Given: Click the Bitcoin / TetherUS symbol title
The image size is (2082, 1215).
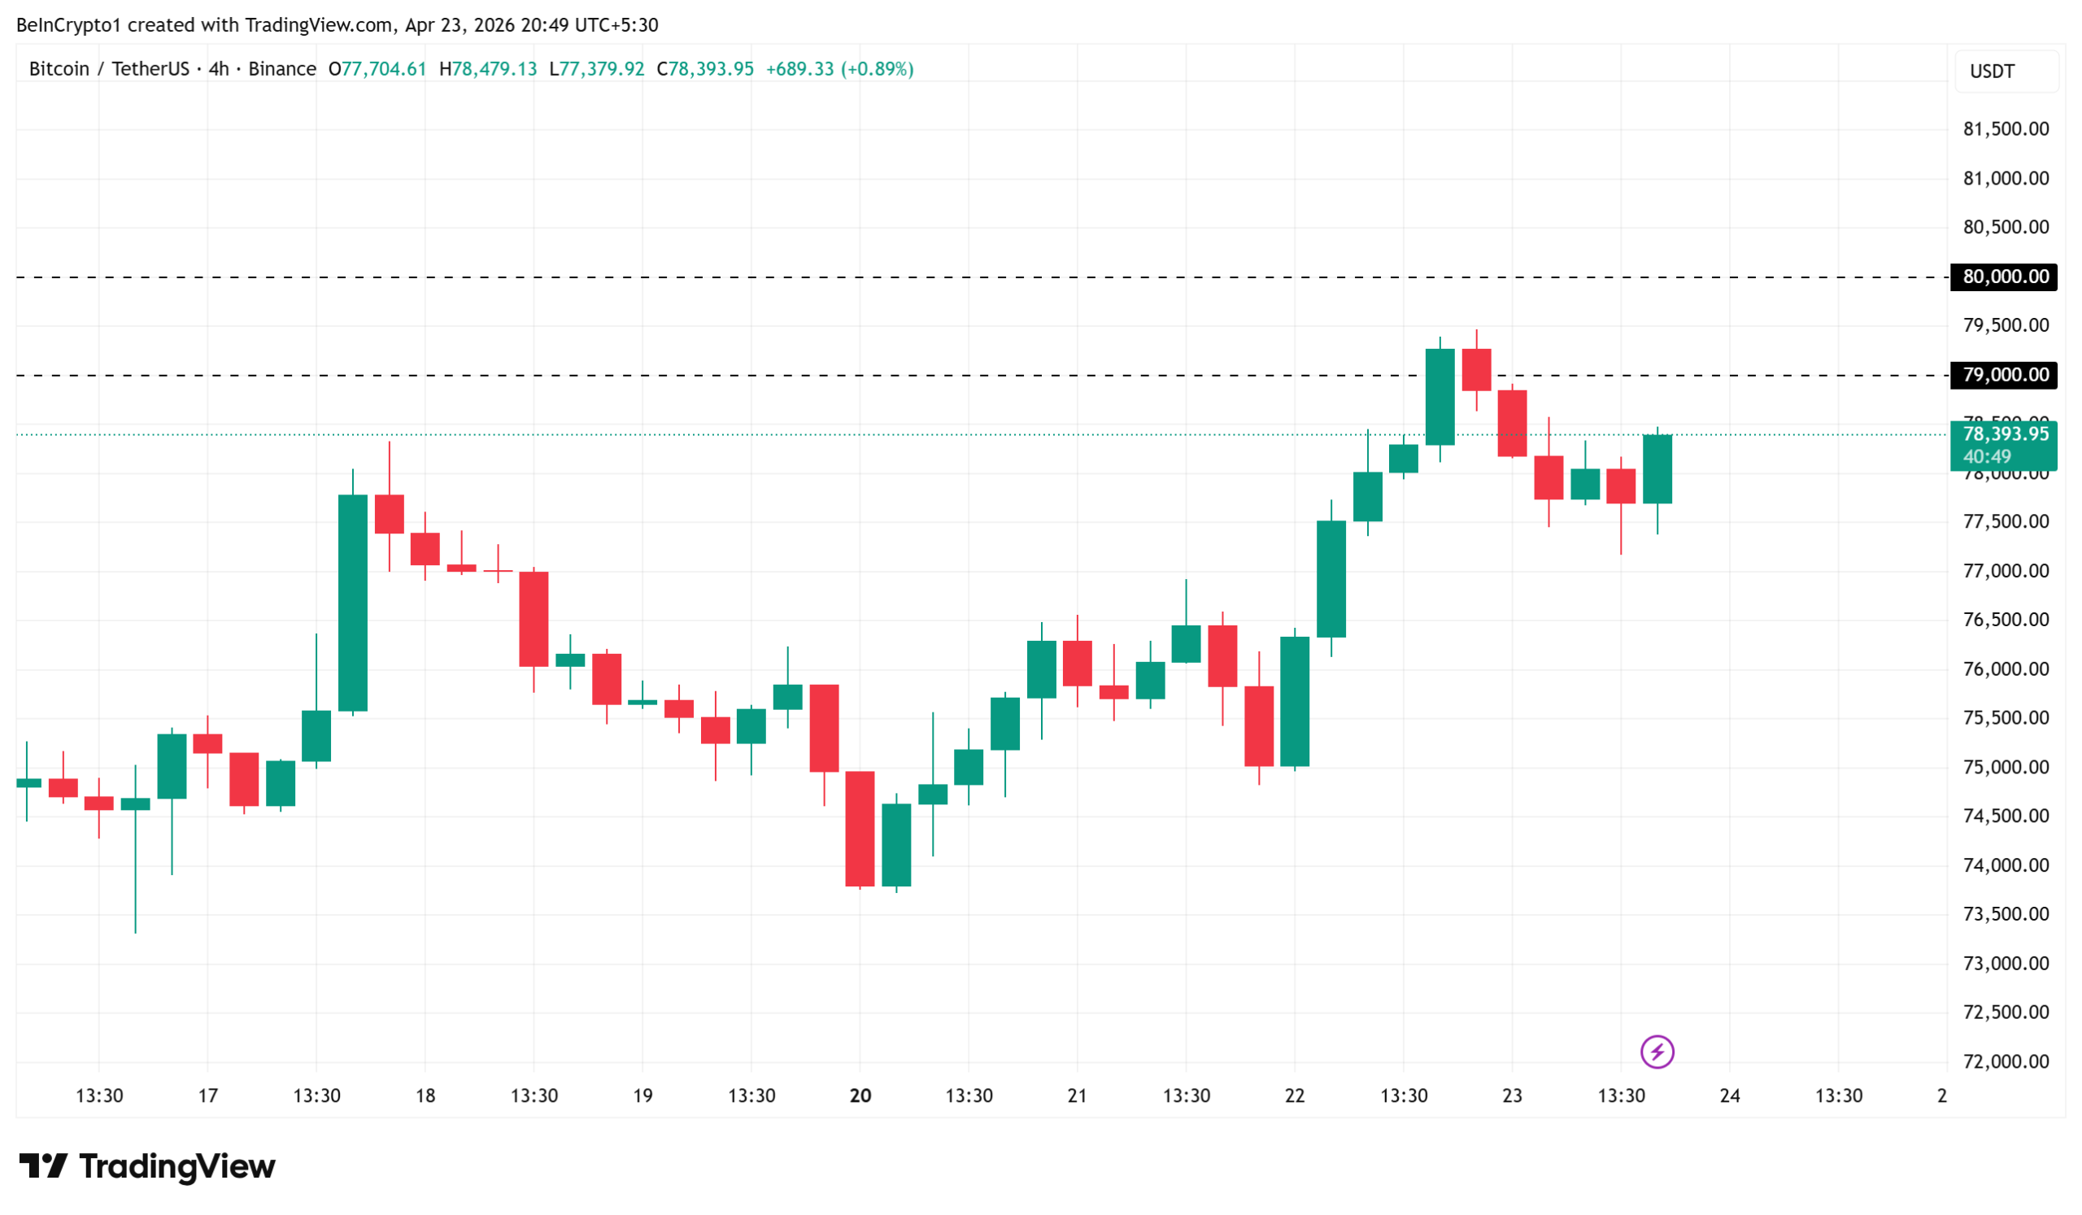Looking at the screenshot, I should [109, 68].
